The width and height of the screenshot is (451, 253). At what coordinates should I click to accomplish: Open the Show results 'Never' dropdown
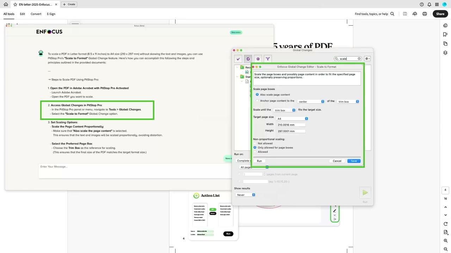tap(246, 195)
